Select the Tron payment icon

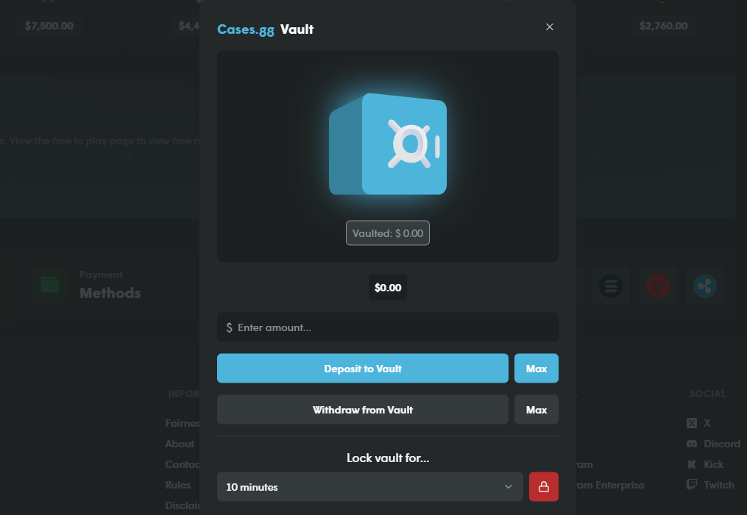[x=657, y=285]
